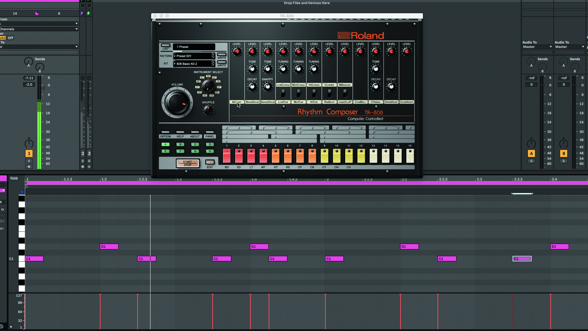This screenshot has width=588, height=331.
Task: Solo track 1 with S button
Action: pos(29,161)
